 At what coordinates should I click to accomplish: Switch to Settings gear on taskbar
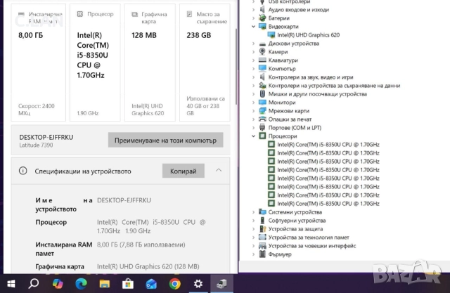(x=198, y=284)
